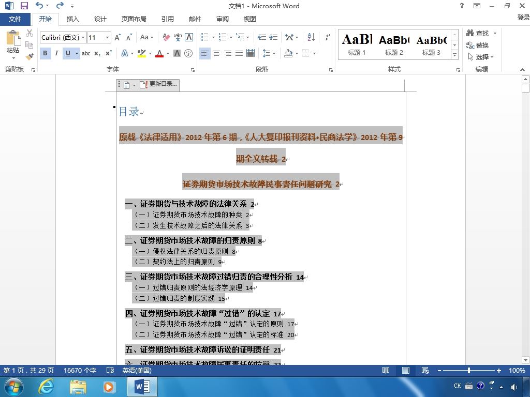
Task: Increase font size with grow button
Action: [117, 37]
